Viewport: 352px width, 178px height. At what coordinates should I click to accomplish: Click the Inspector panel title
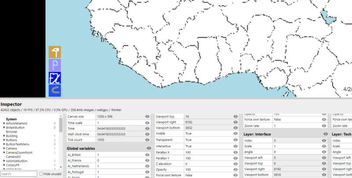coord(11,104)
